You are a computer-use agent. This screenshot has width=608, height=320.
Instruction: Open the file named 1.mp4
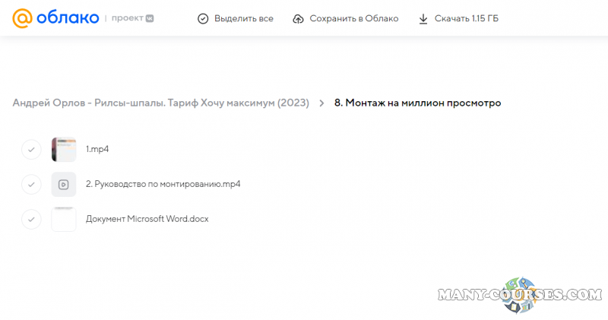(97, 150)
